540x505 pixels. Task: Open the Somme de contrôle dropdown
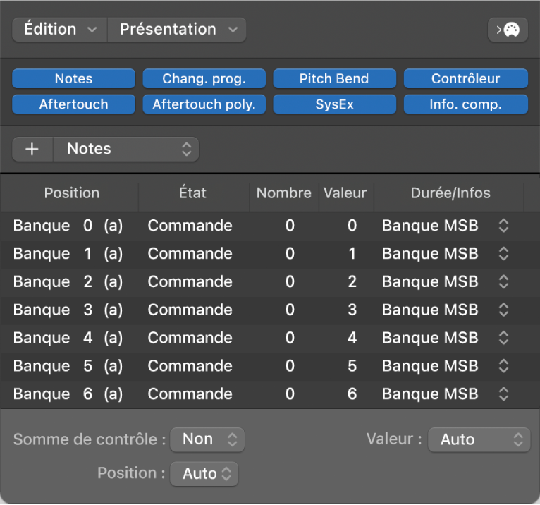point(207,439)
